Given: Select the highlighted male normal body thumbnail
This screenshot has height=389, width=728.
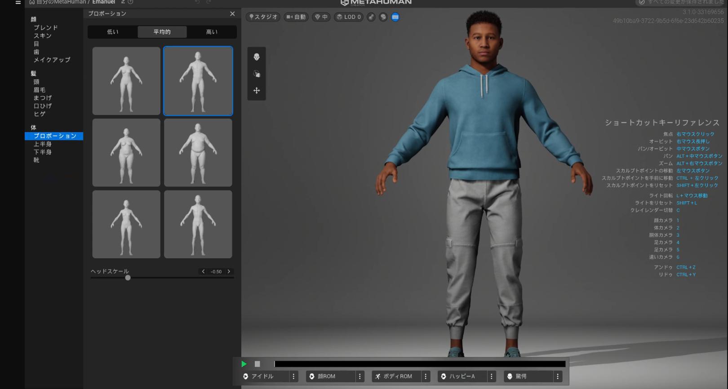Looking at the screenshot, I should click(x=198, y=81).
